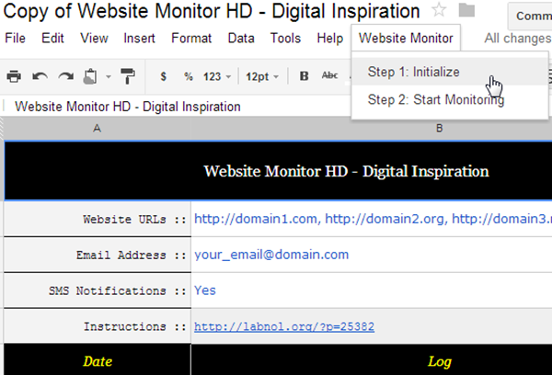Open the Data menu
Image resolution: width=552 pixels, height=375 pixels.
(x=241, y=38)
